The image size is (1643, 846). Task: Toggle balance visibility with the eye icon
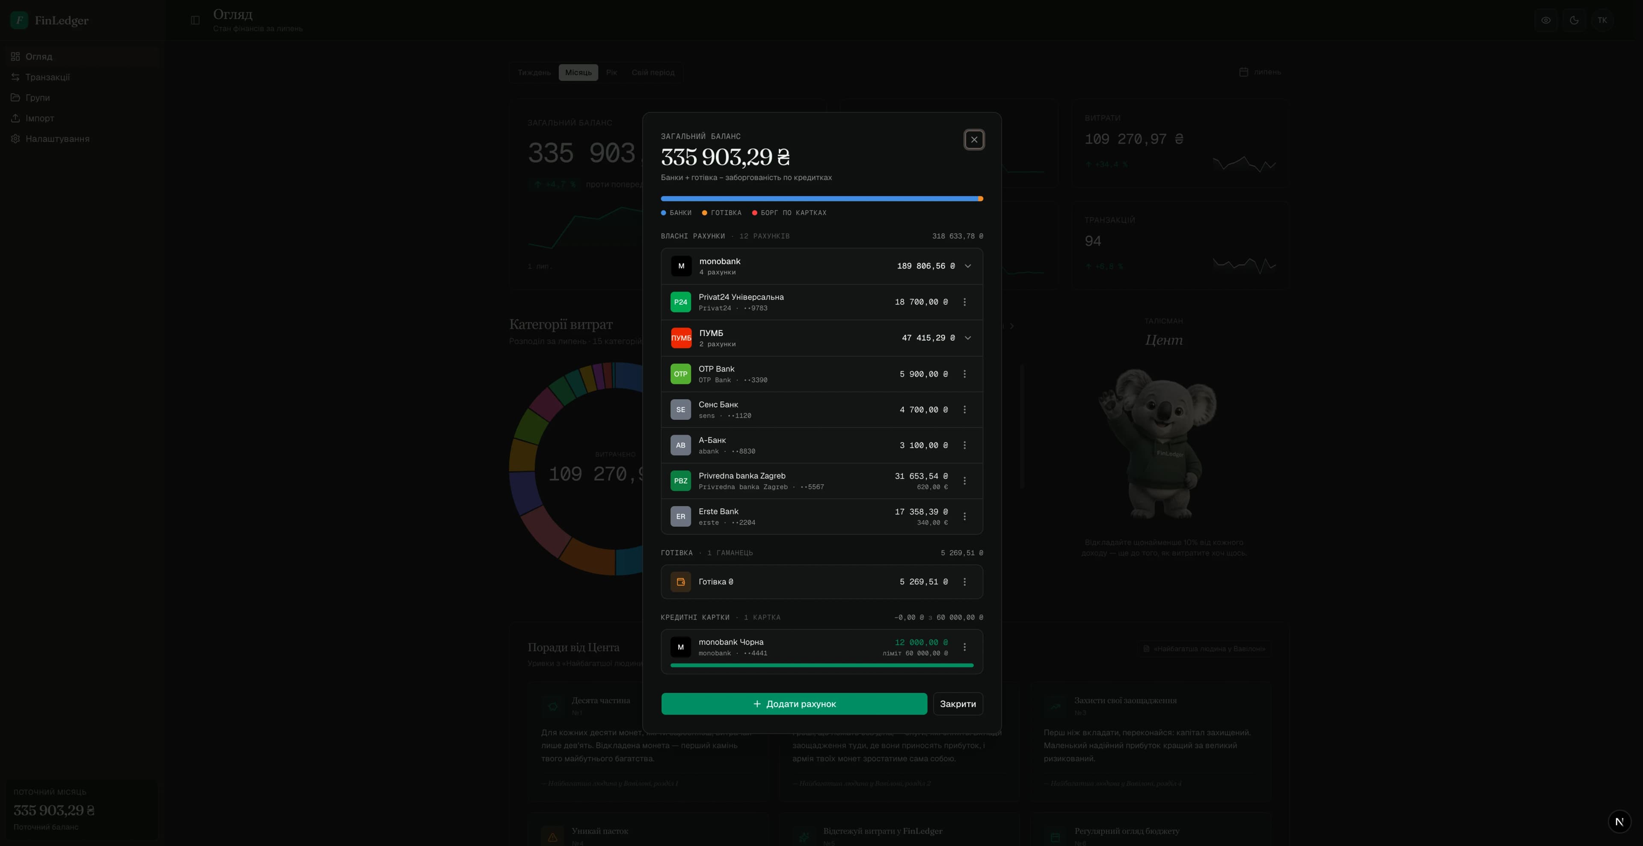(1546, 21)
